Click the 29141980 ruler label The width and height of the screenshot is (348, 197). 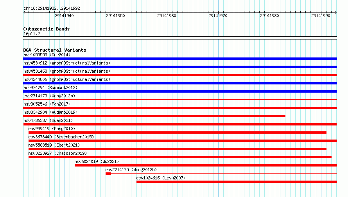point(269,16)
